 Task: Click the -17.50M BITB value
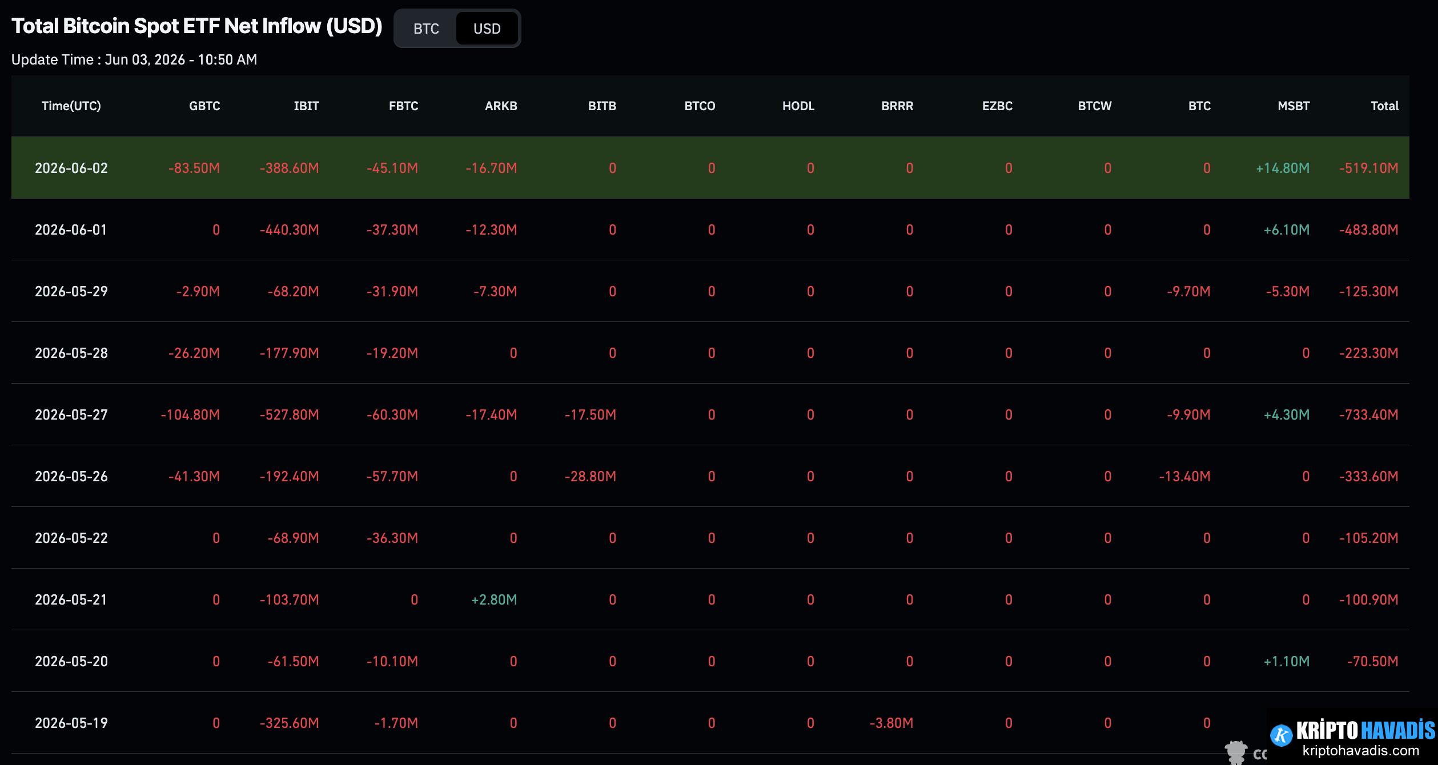point(591,414)
